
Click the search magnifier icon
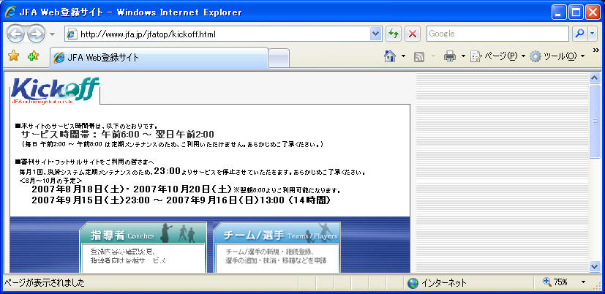(579, 34)
